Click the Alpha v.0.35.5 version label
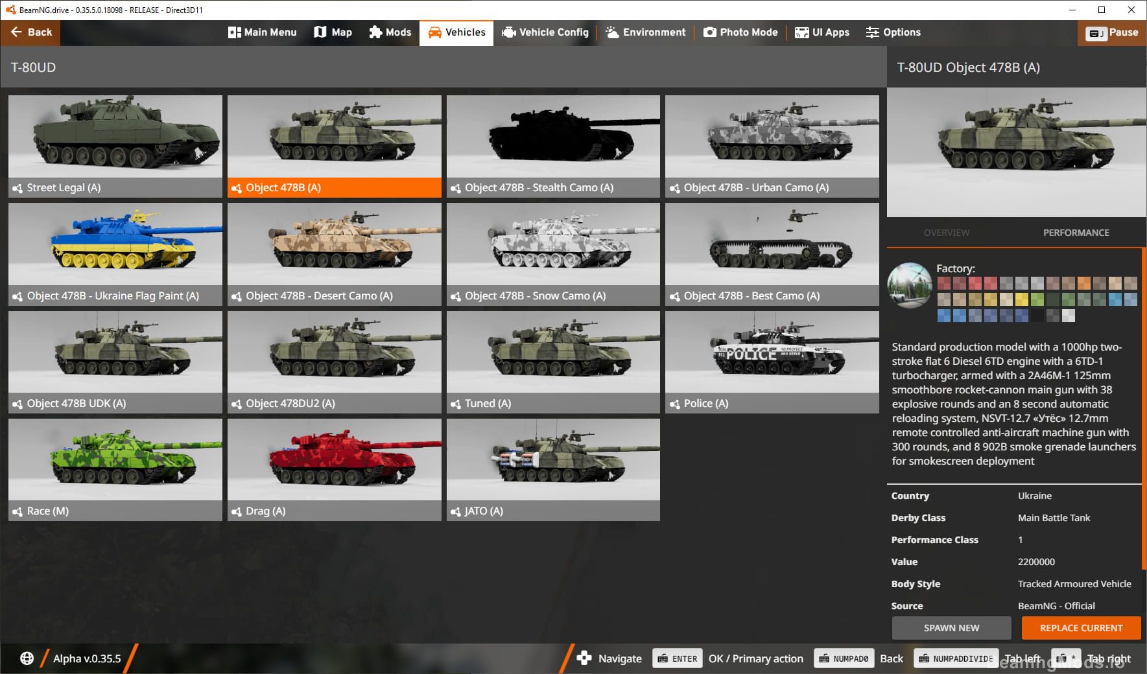The image size is (1147, 674). click(87, 658)
